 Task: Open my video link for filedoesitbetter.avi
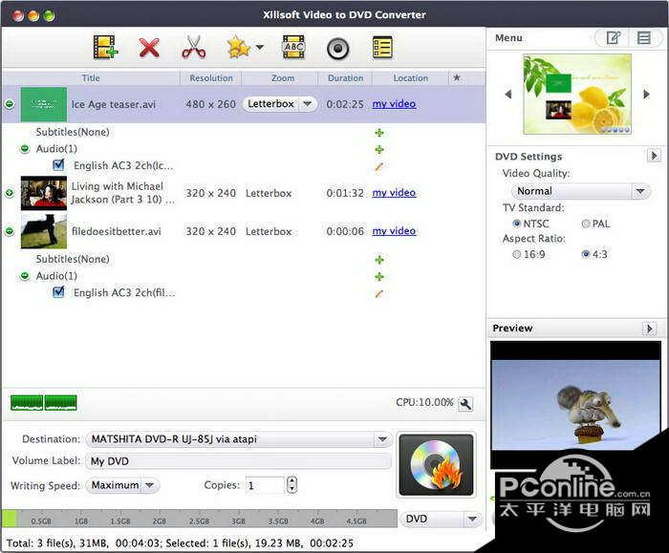tap(394, 231)
